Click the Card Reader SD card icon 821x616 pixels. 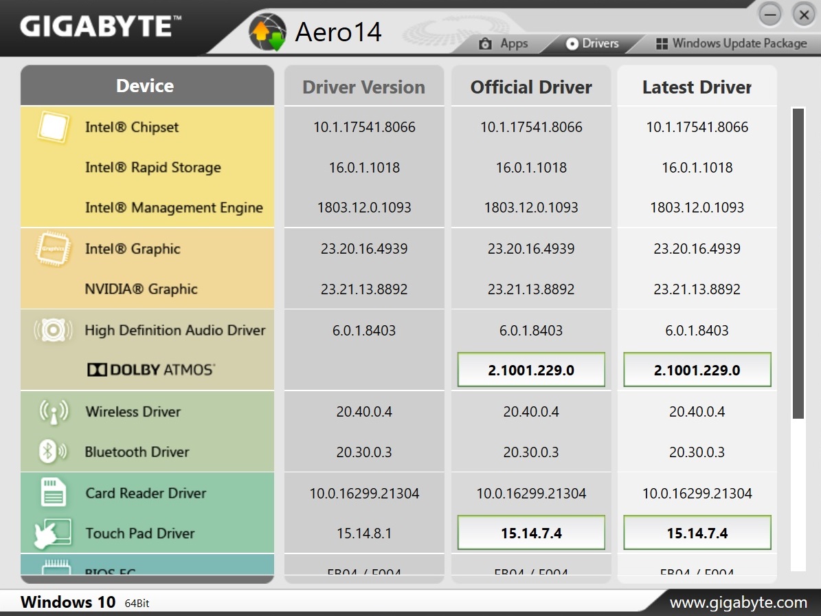54,493
